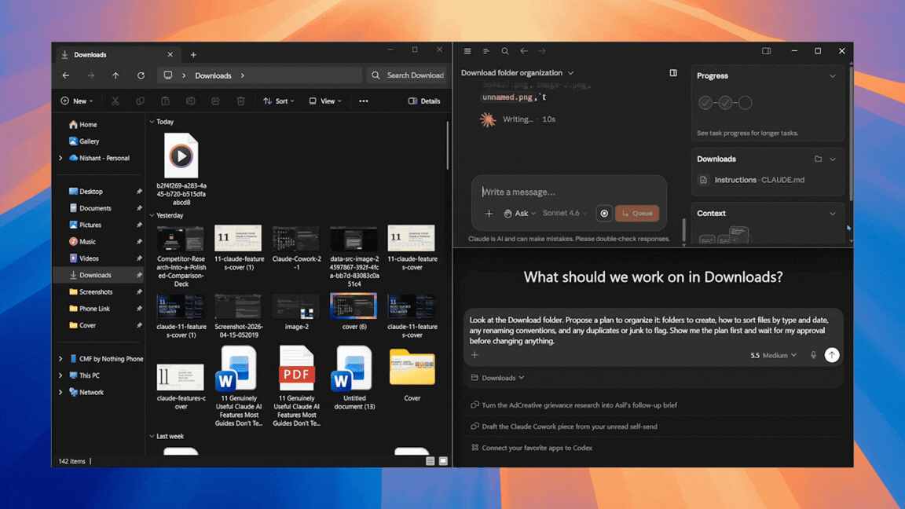
Task: Open Phone Link in navigation pane
Action: pyautogui.click(x=94, y=309)
